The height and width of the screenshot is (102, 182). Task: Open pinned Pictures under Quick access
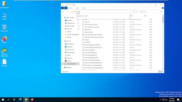tap(69, 29)
